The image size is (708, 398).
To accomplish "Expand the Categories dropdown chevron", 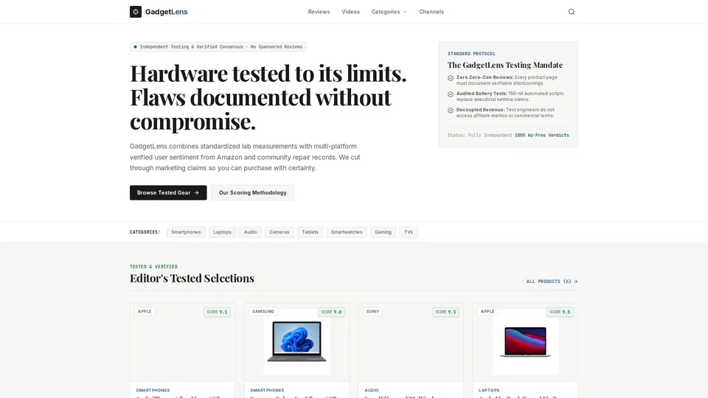I will coord(405,13).
